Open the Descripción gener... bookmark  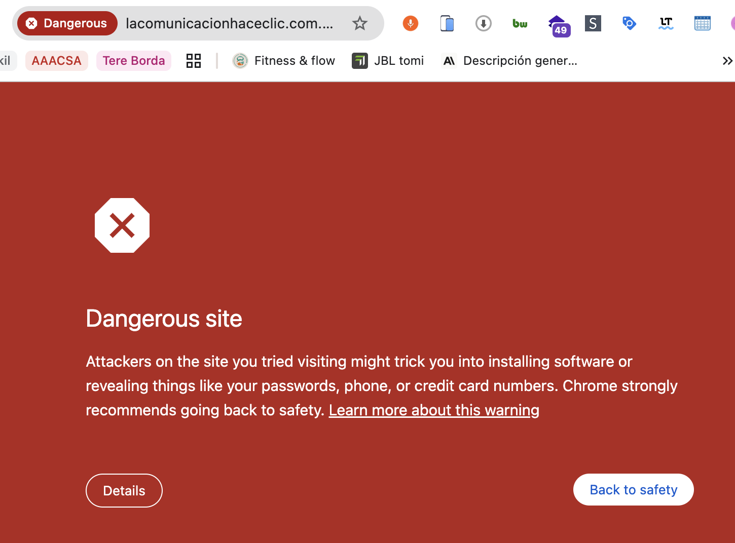coord(510,61)
